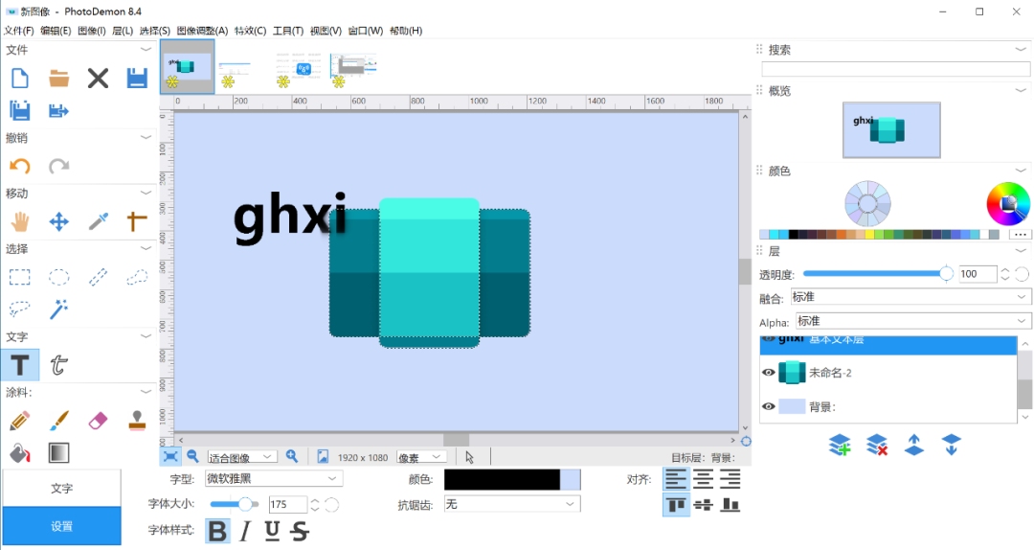Click the save as/export icon

tap(58, 110)
